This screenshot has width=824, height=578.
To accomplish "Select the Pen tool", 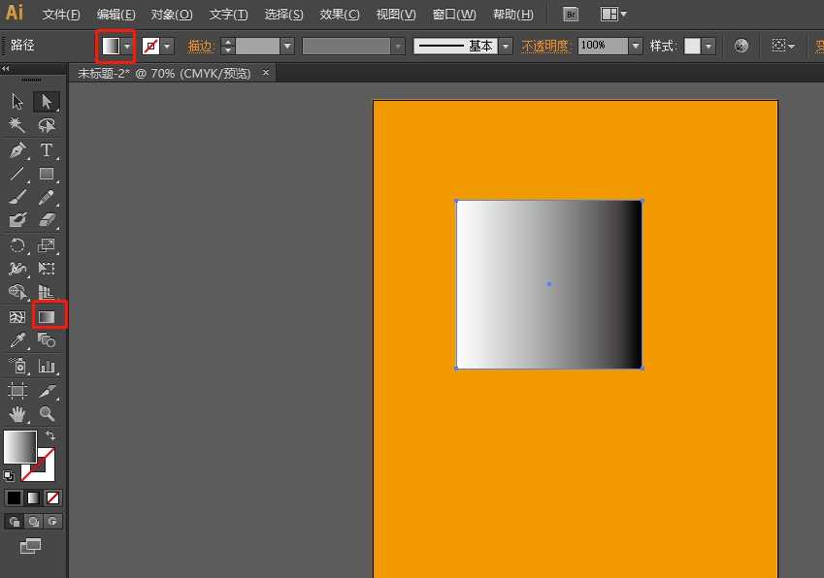I will (17, 150).
